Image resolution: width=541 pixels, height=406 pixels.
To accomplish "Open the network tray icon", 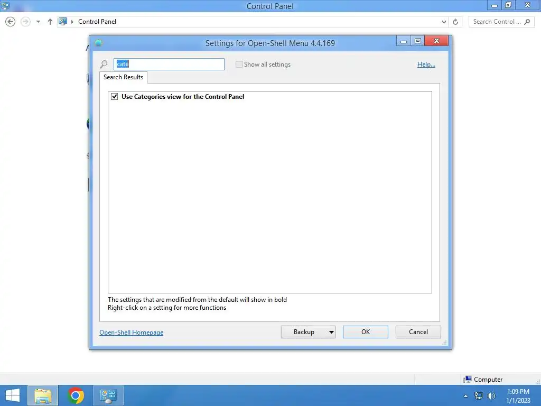I will (479, 396).
